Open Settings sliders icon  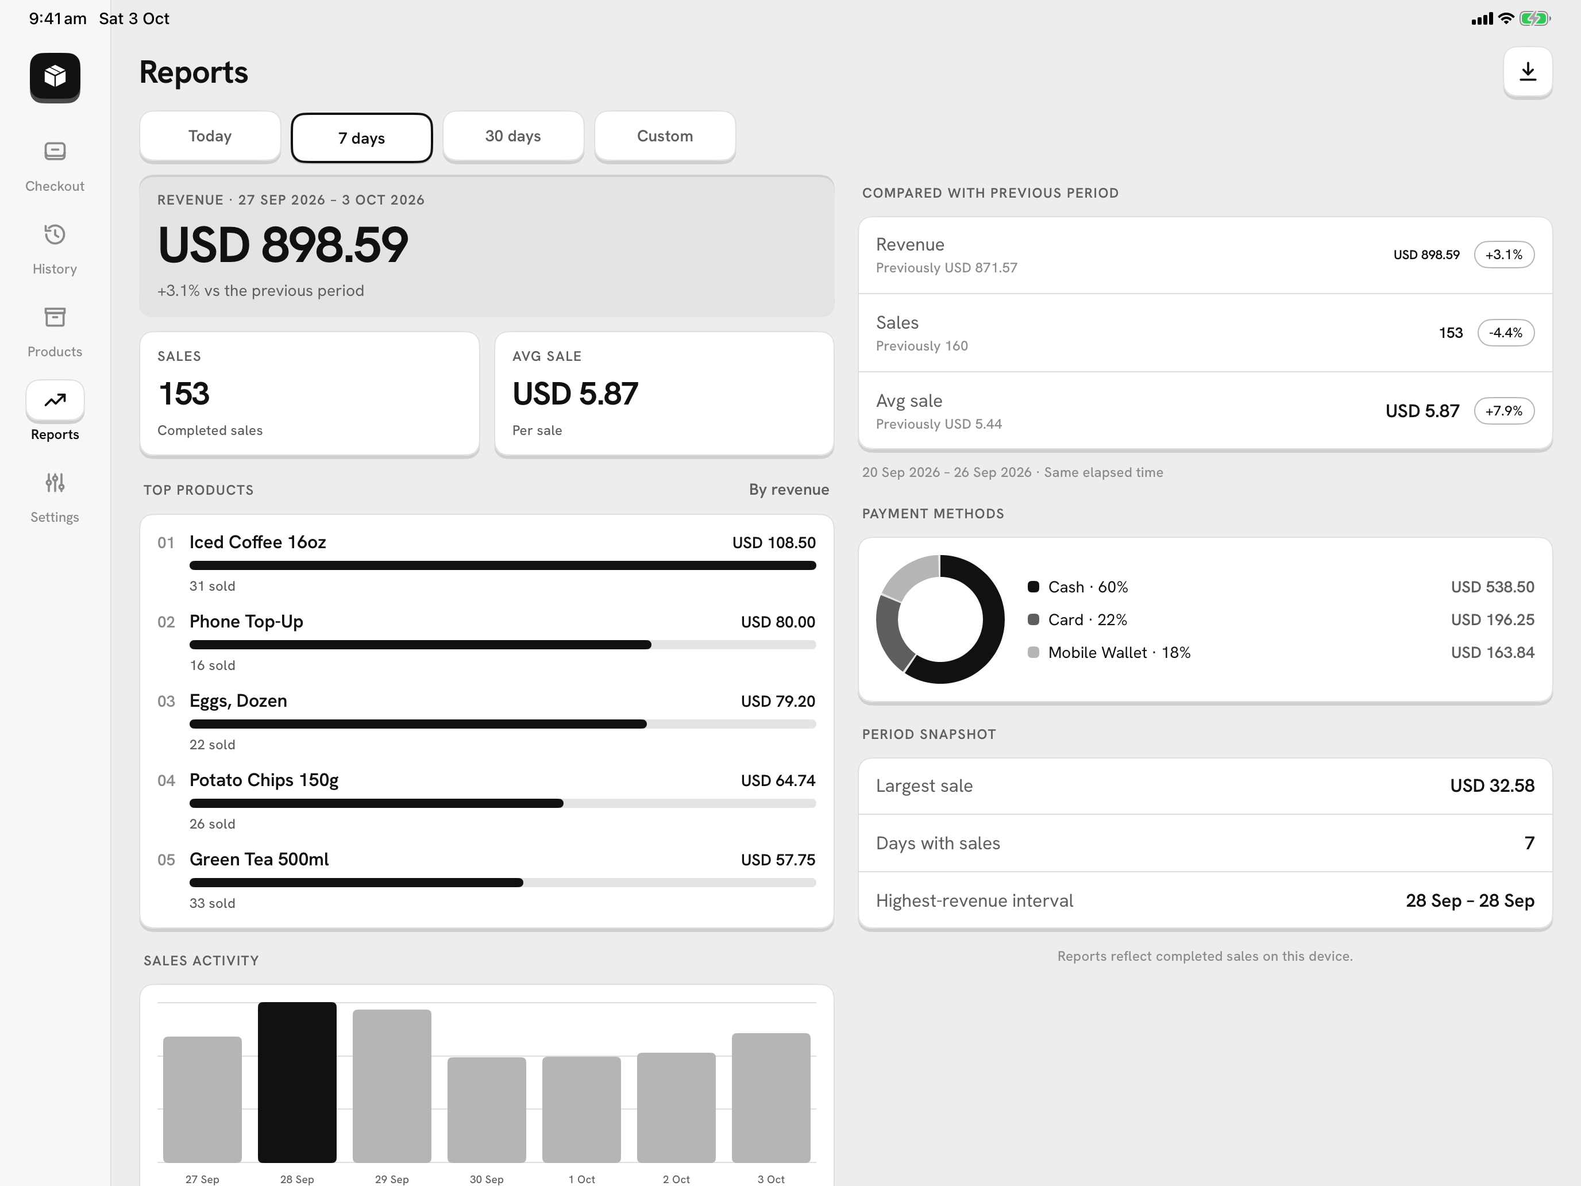pos(55,483)
